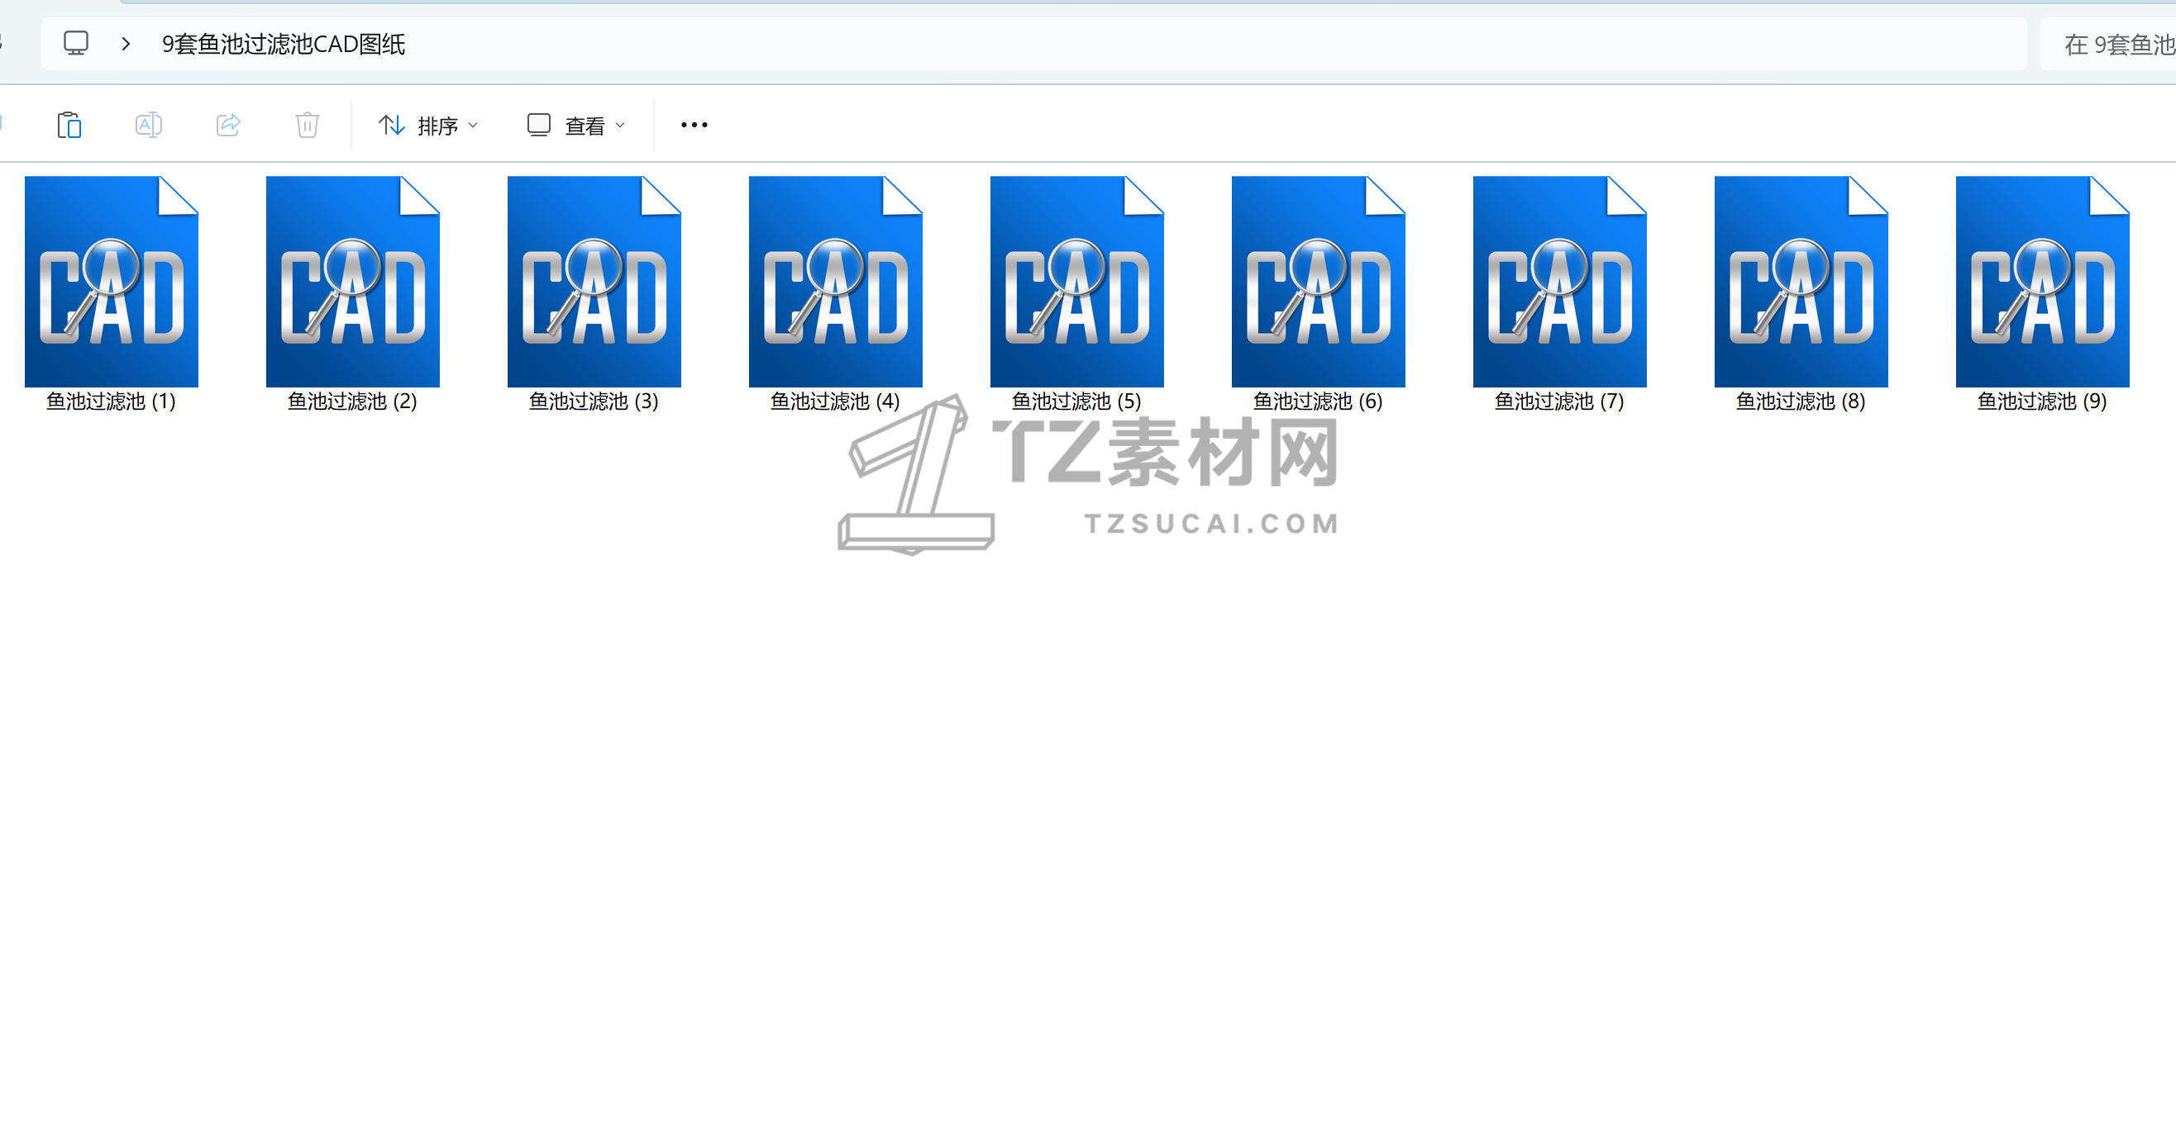Click the share arrow icon
Screen dimensions: 2176x1122
pos(228,125)
